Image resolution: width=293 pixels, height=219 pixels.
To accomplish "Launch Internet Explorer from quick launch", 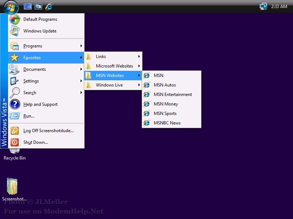I will click(x=49, y=7).
